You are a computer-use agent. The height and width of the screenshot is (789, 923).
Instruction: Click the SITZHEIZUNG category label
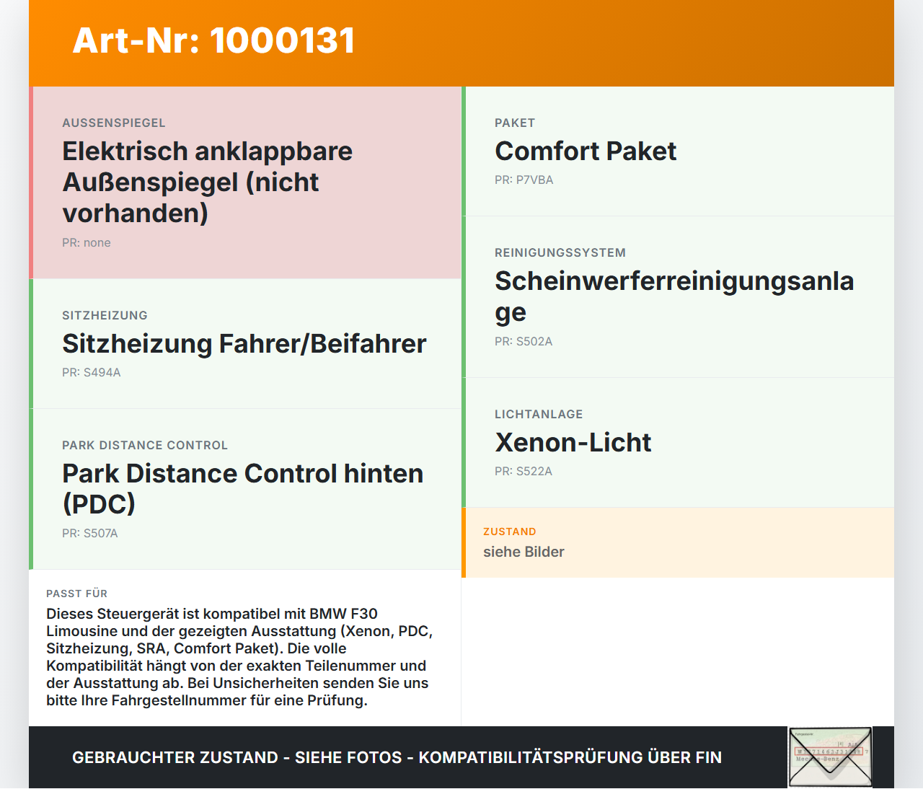[105, 315]
